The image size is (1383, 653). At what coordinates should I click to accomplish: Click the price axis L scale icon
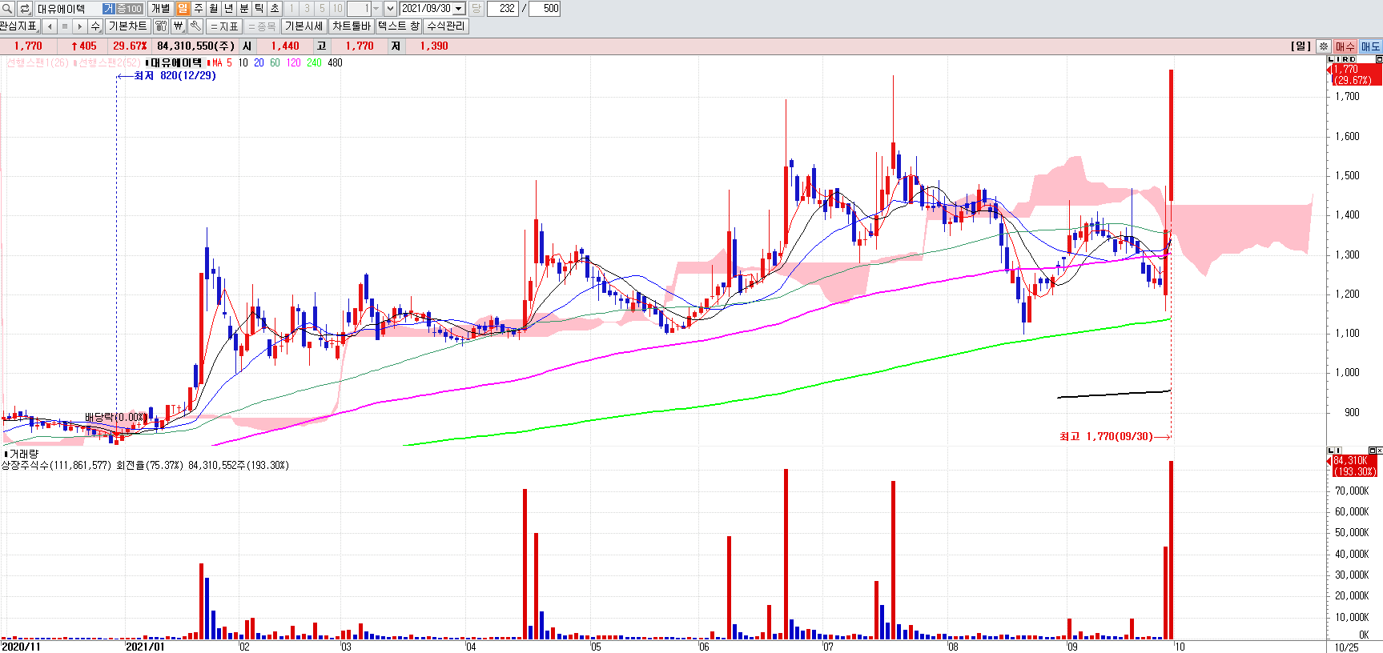[1331, 59]
